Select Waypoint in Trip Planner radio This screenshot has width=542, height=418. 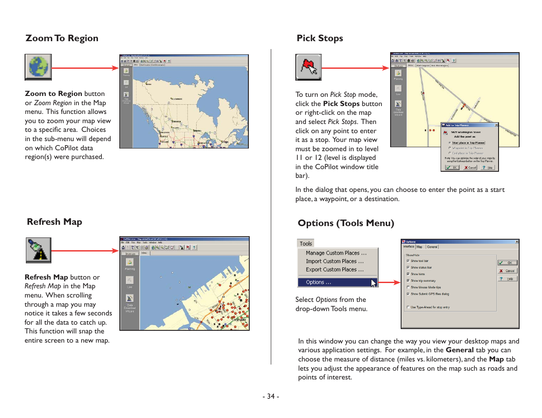point(450,148)
